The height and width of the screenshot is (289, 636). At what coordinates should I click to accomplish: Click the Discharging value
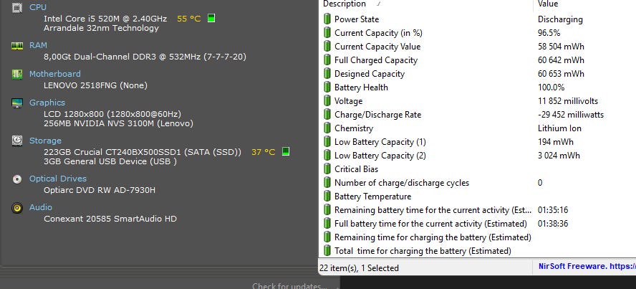pyautogui.click(x=560, y=19)
